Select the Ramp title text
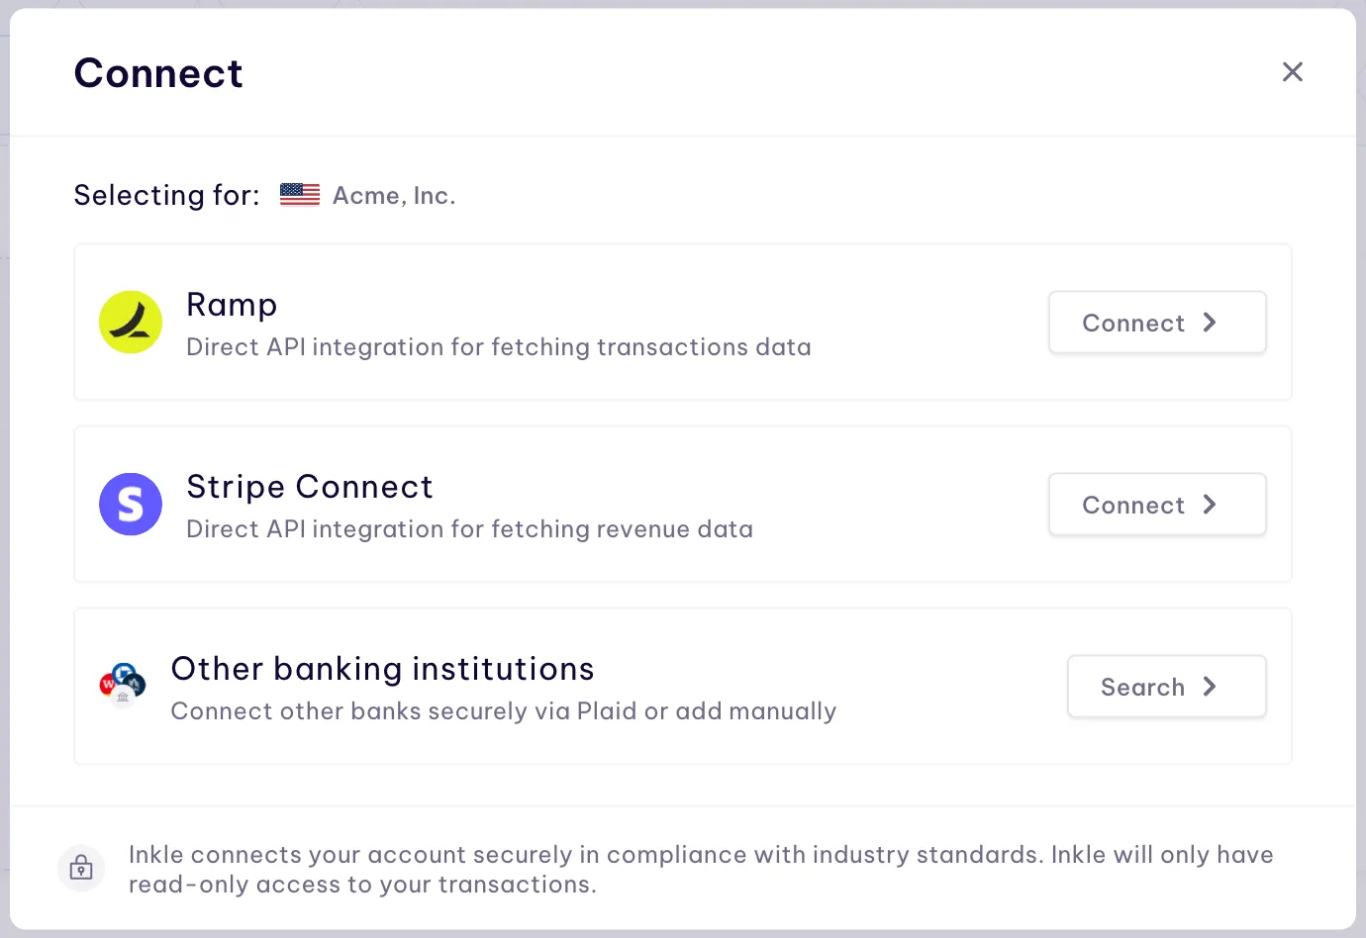Viewport: 1366px width, 938px height. click(x=232, y=305)
